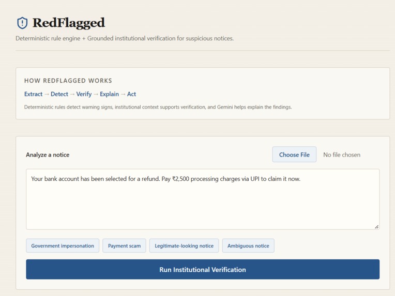The width and height of the screenshot is (395, 296).
Task: Select the Government impersonation sample chip
Action: (63, 246)
